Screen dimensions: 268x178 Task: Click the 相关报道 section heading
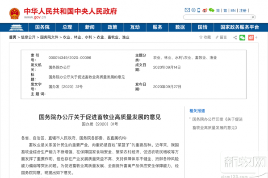pos(197,111)
